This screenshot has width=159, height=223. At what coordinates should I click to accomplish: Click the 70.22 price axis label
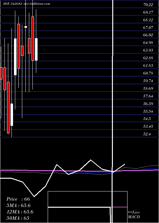(148, 5)
